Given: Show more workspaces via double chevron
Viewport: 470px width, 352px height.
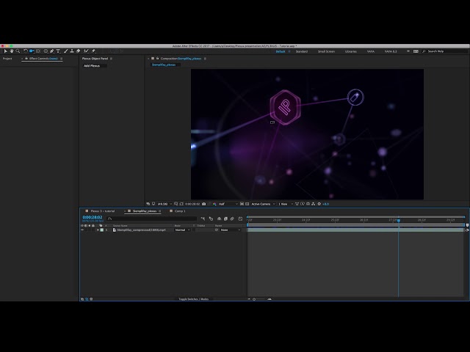Looking at the screenshot, I should click(408, 51).
